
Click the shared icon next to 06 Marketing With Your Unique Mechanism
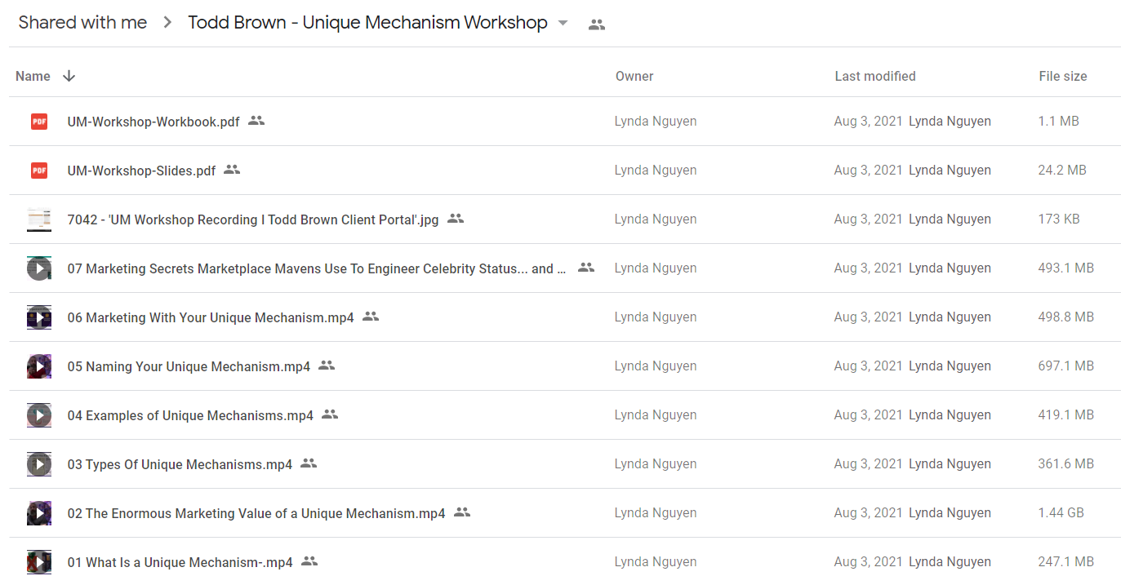(x=371, y=317)
